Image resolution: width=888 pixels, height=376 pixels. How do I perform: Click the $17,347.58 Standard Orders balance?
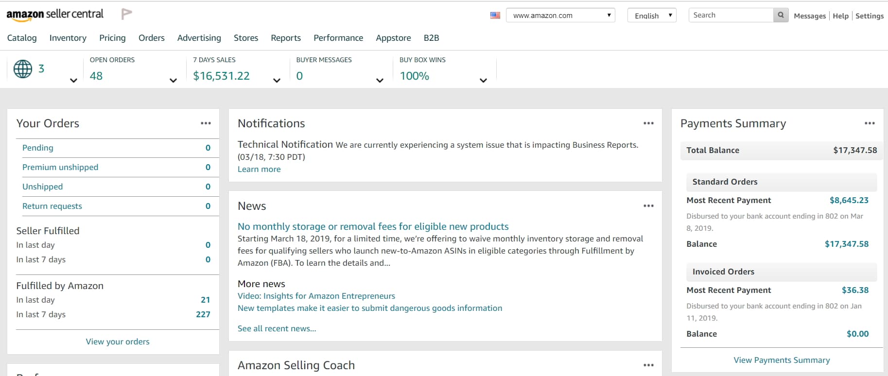click(x=847, y=244)
